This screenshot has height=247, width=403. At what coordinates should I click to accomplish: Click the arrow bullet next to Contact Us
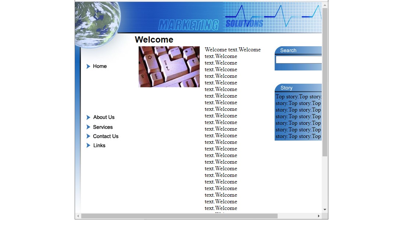[88, 136]
